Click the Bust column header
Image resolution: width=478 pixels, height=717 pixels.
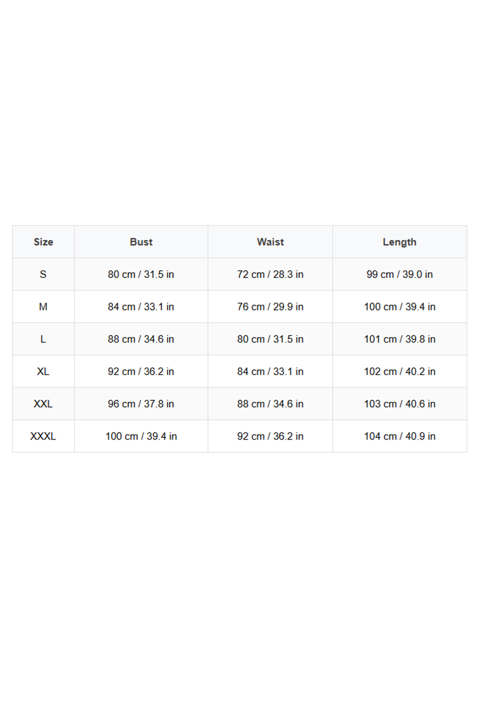141,242
